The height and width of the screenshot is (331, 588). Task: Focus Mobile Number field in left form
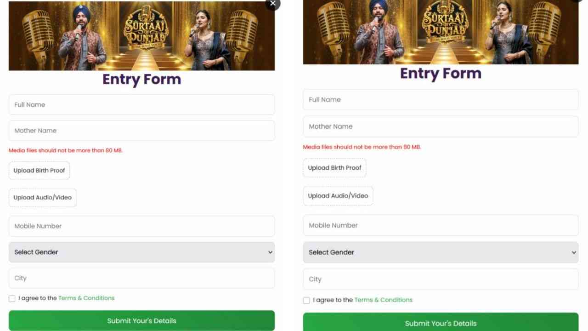click(141, 226)
